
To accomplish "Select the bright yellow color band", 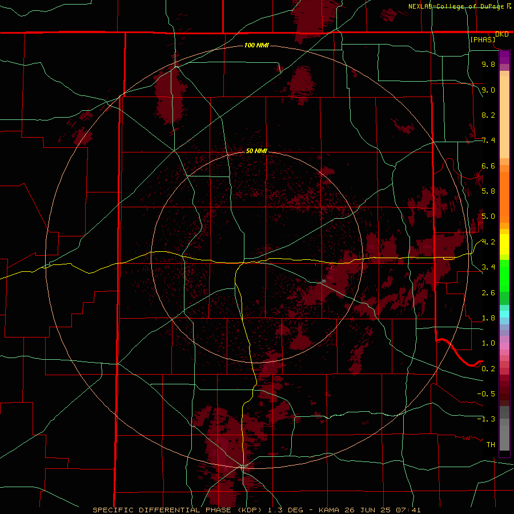I will pos(504,244).
